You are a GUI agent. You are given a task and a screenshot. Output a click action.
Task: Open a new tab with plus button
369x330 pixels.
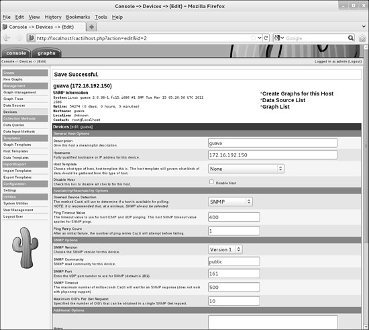click(x=91, y=27)
